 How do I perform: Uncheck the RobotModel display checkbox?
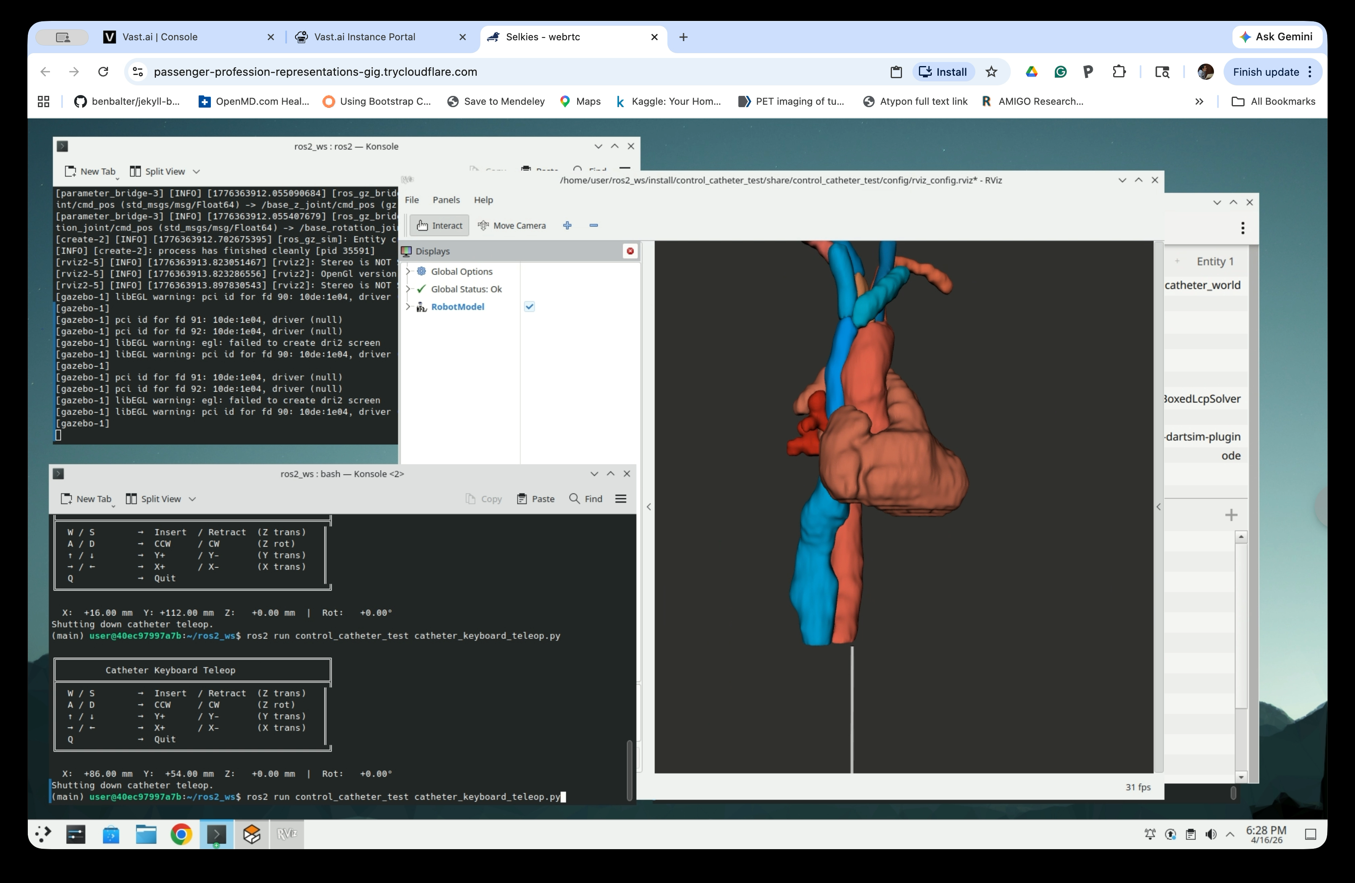pos(529,306)
